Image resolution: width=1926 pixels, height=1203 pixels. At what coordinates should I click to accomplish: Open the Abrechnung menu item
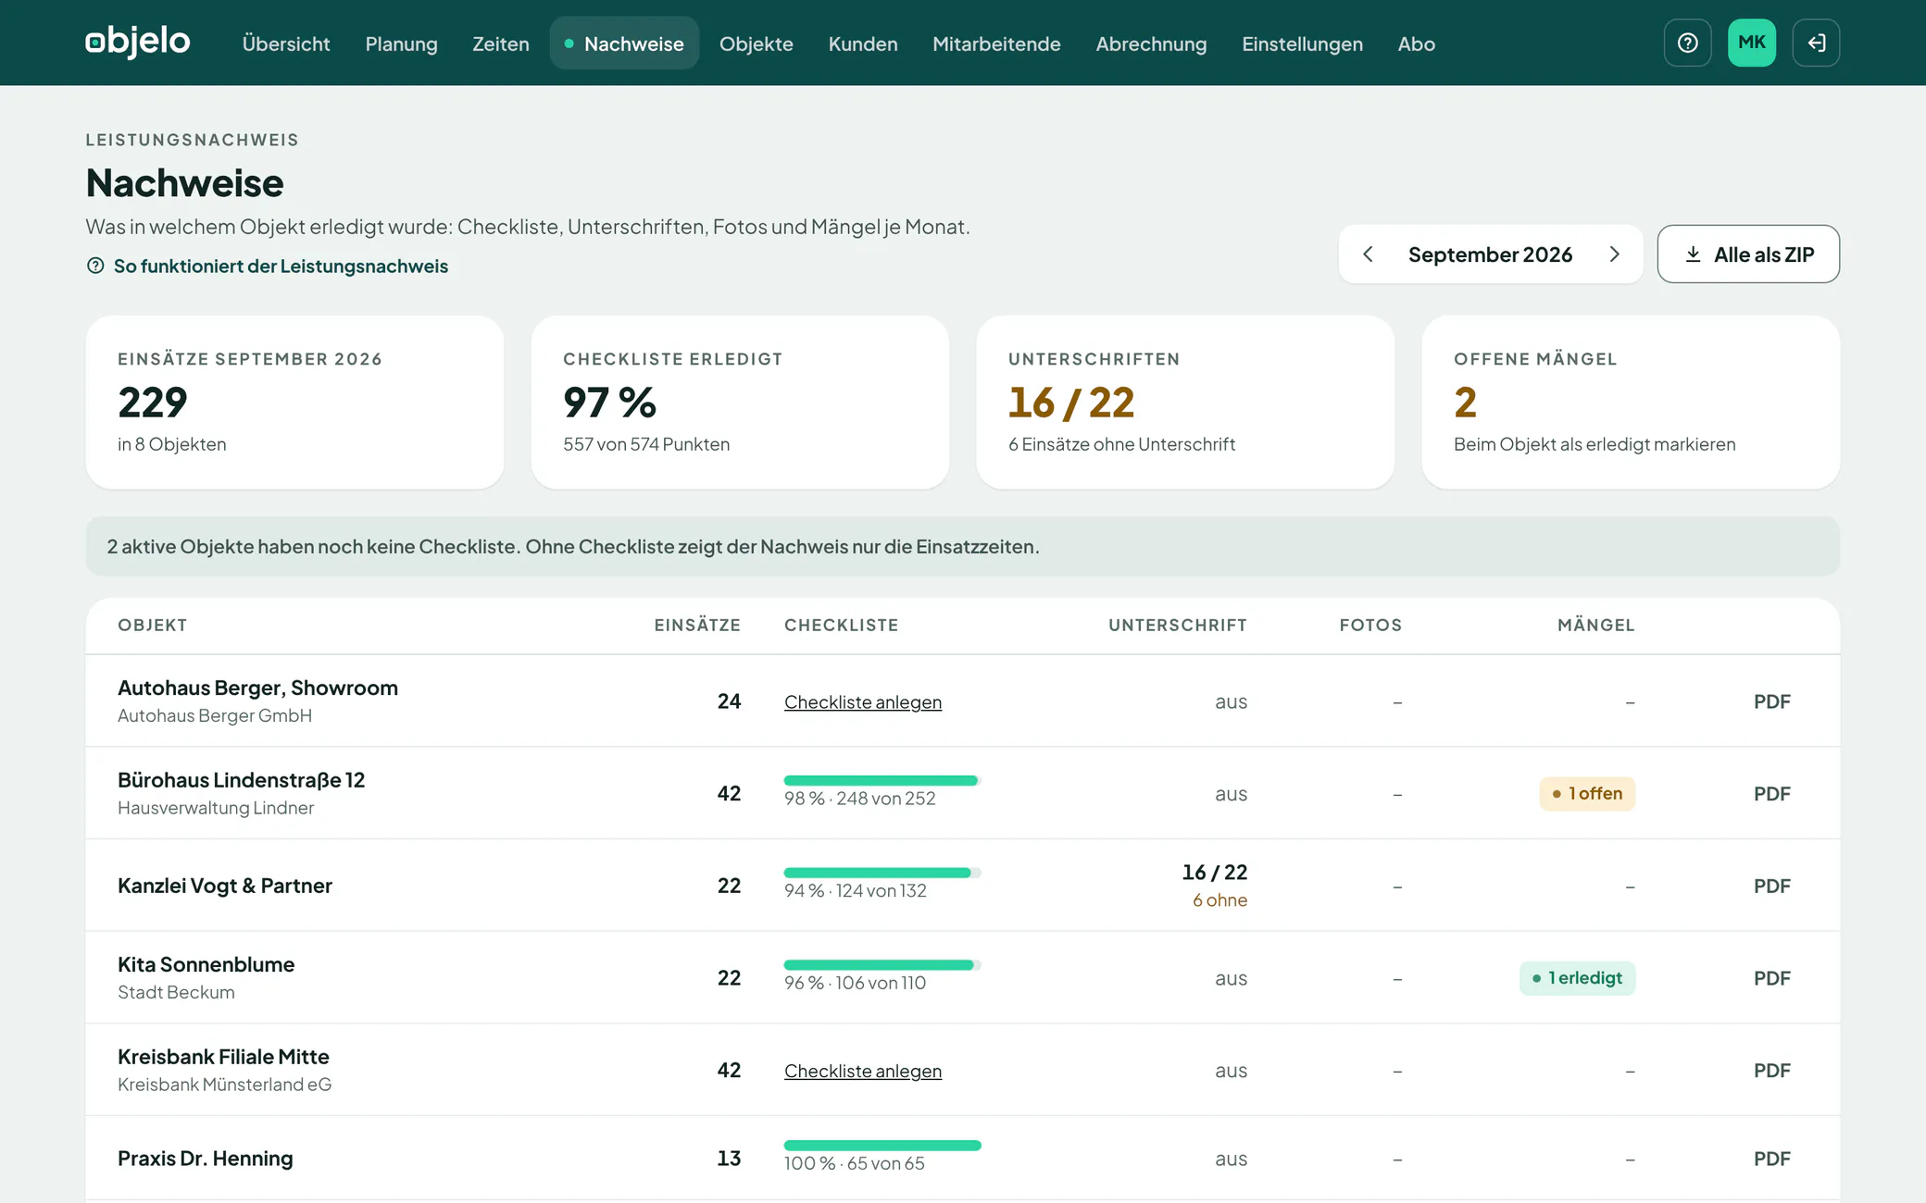1151,43
